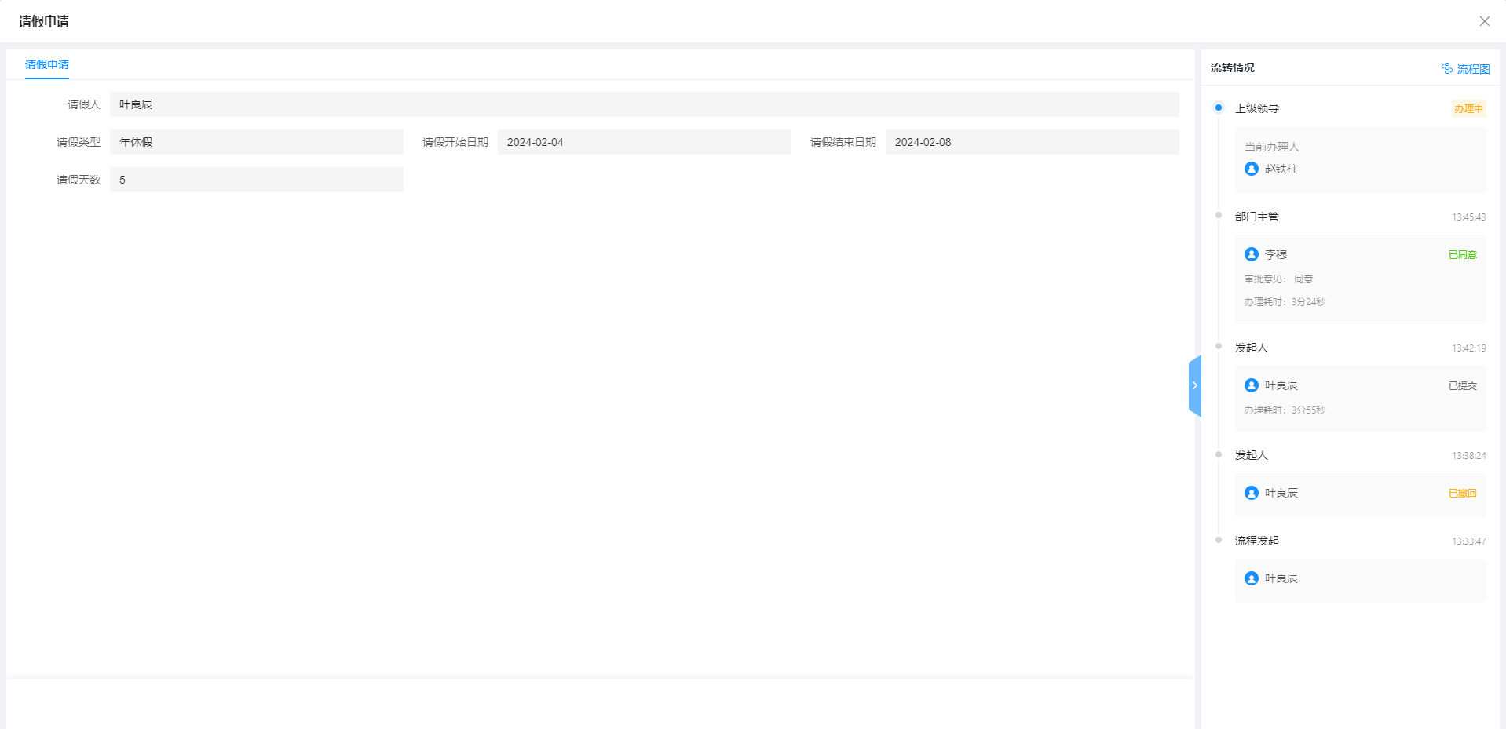Click the 请假天数 field
The image size is (1506, 729).
[256, 180]
